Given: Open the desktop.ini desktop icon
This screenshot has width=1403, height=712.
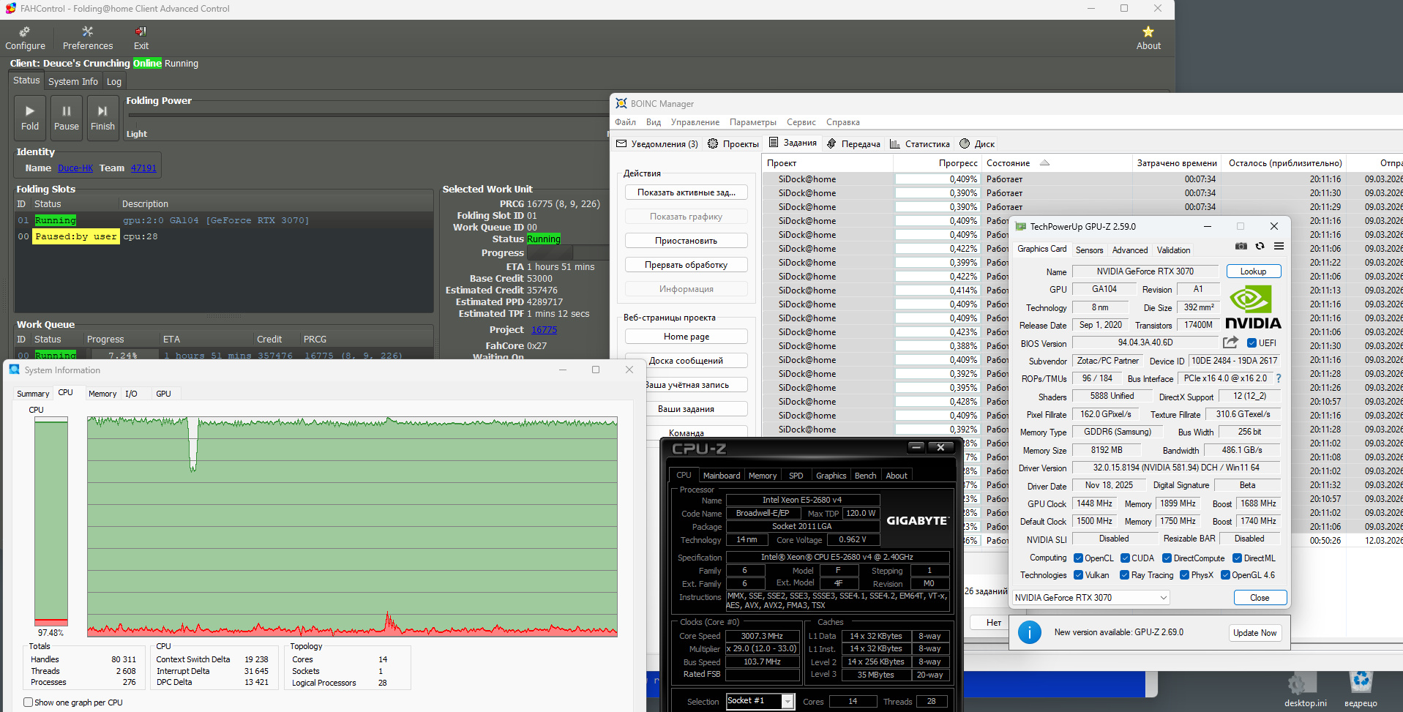Looking at the screenshot, I should [x=1305, y=690].
